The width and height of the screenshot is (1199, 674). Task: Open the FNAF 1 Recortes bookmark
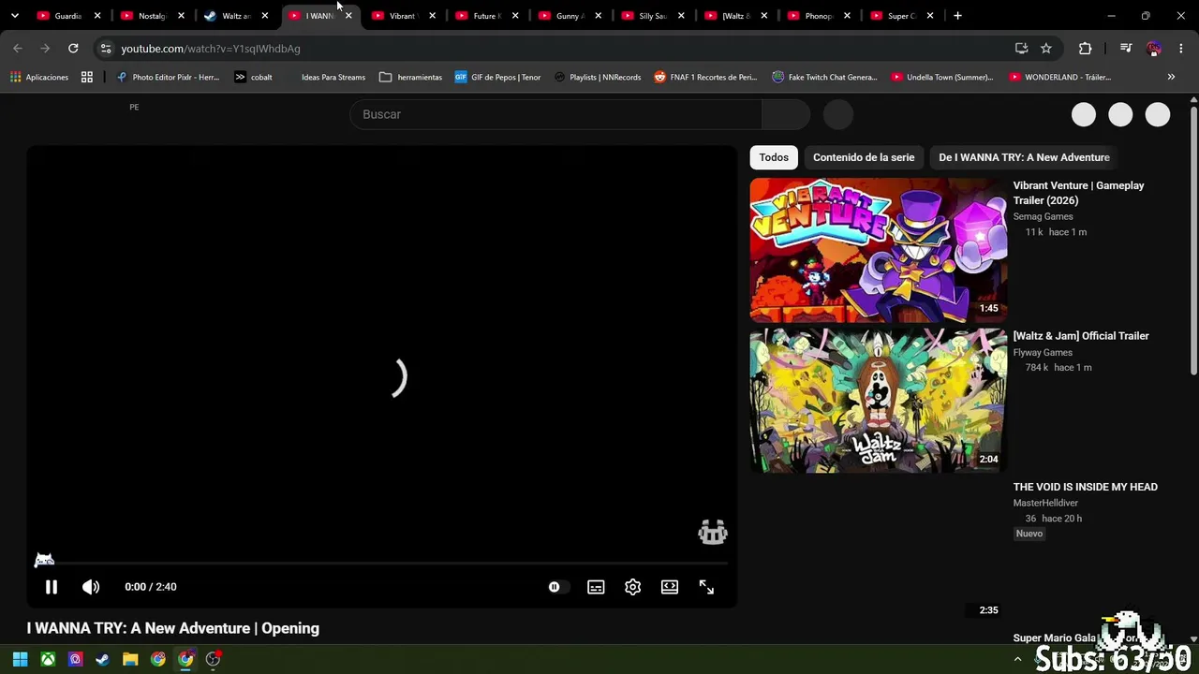point(705,78)
